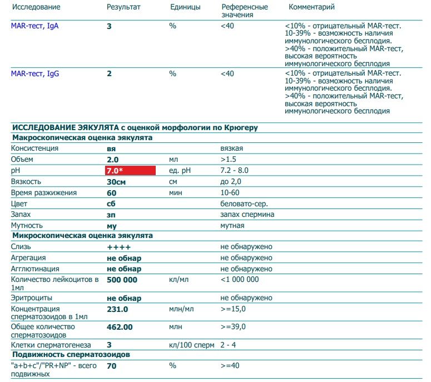Click the Подвижность сперматозоидов heading
This screenshot has width=431, height=382.
click(x=71, y=355)
